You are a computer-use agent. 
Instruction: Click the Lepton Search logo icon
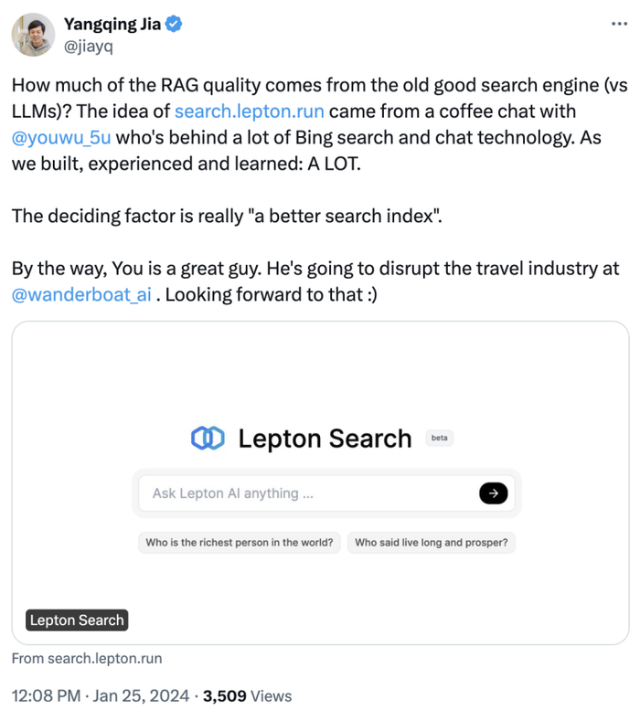[208, 439]
